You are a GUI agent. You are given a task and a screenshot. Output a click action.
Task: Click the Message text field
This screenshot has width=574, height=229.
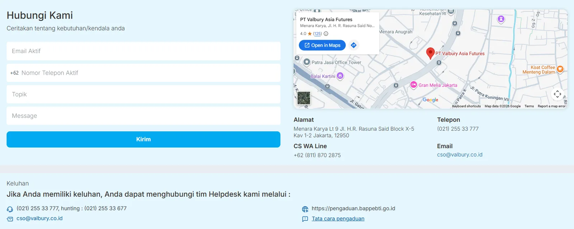point(143,116)
